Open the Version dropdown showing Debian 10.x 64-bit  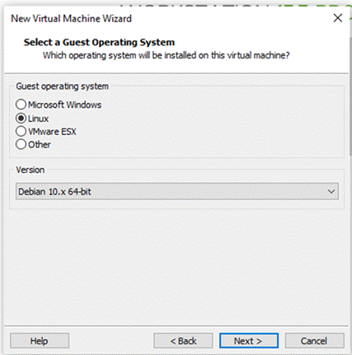pyautogui.click(x=177, y=191)
